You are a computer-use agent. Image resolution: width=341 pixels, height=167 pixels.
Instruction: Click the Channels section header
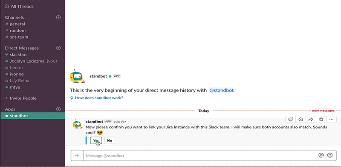(14, 17)
